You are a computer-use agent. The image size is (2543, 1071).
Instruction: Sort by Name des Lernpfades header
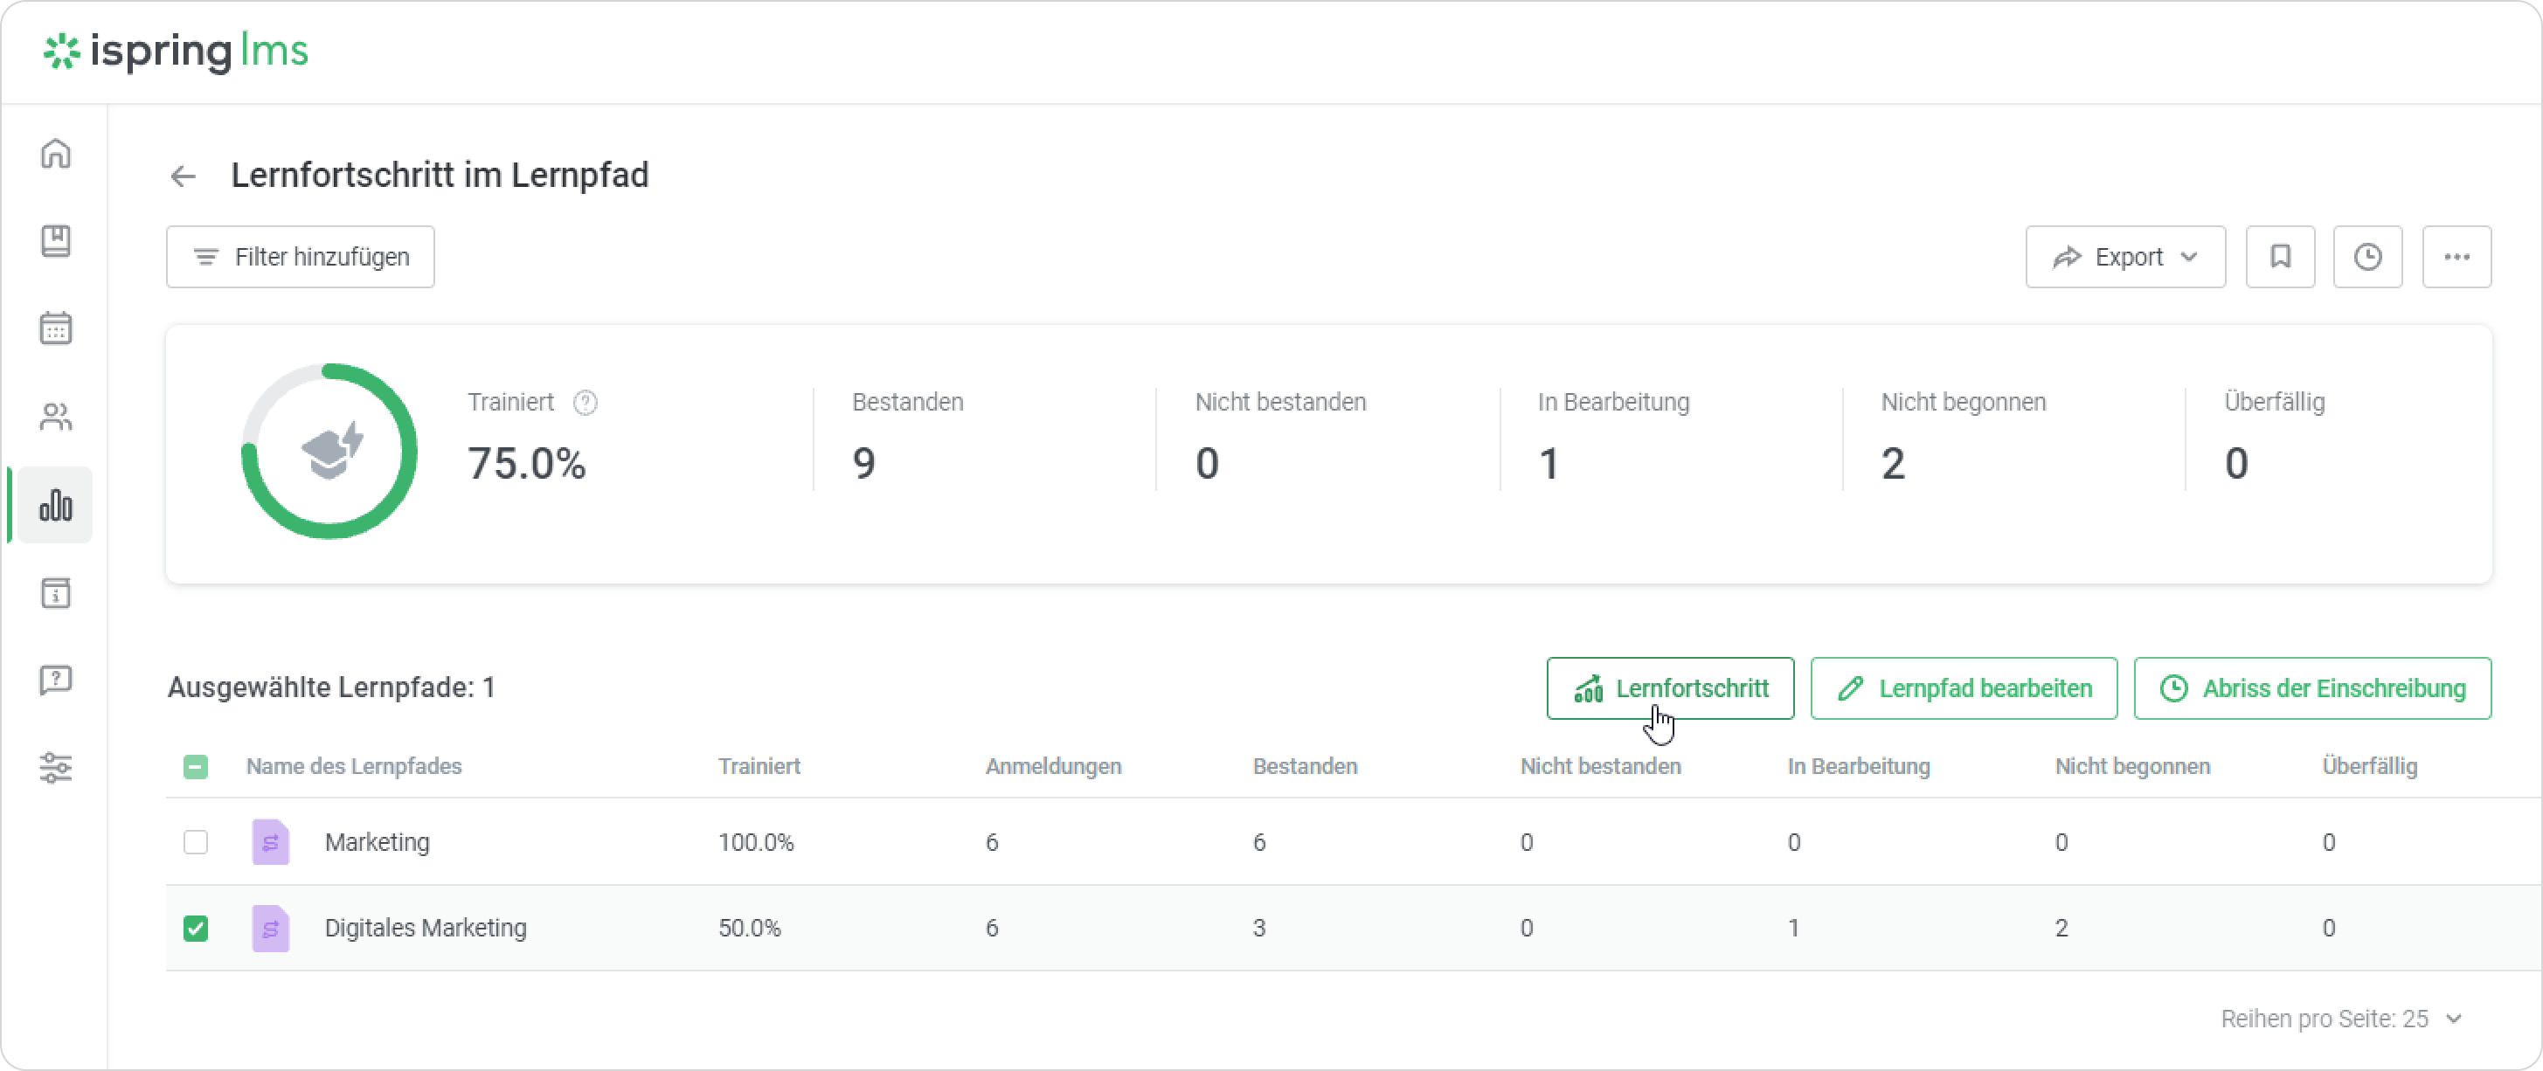click(x=353, y=767)
